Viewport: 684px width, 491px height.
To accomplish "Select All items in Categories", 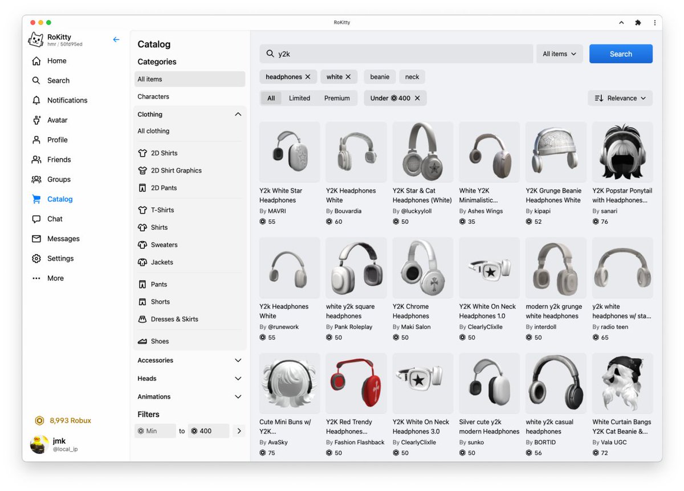I will tap(190, 79).
